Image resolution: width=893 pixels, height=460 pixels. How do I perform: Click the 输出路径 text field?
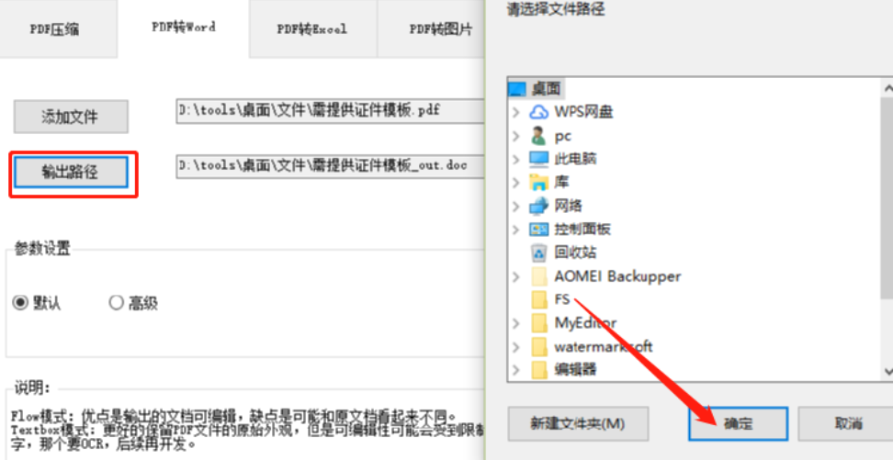[330, 165]
